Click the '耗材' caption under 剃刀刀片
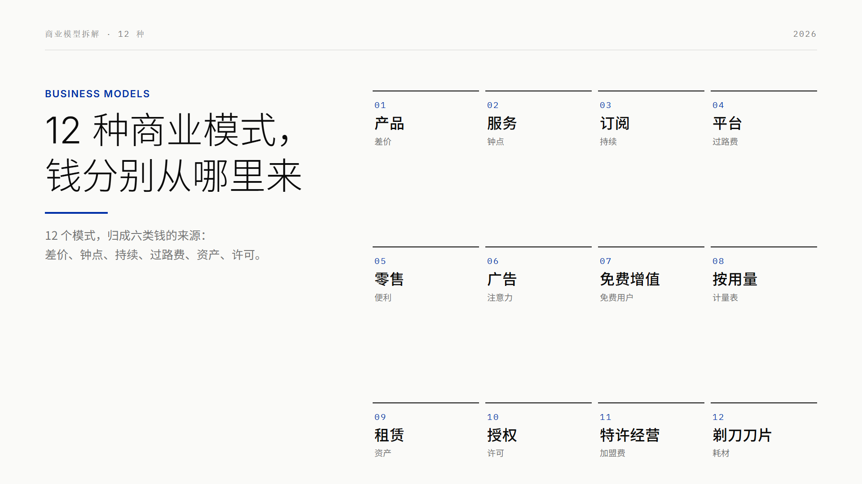 tap(721, 453)
